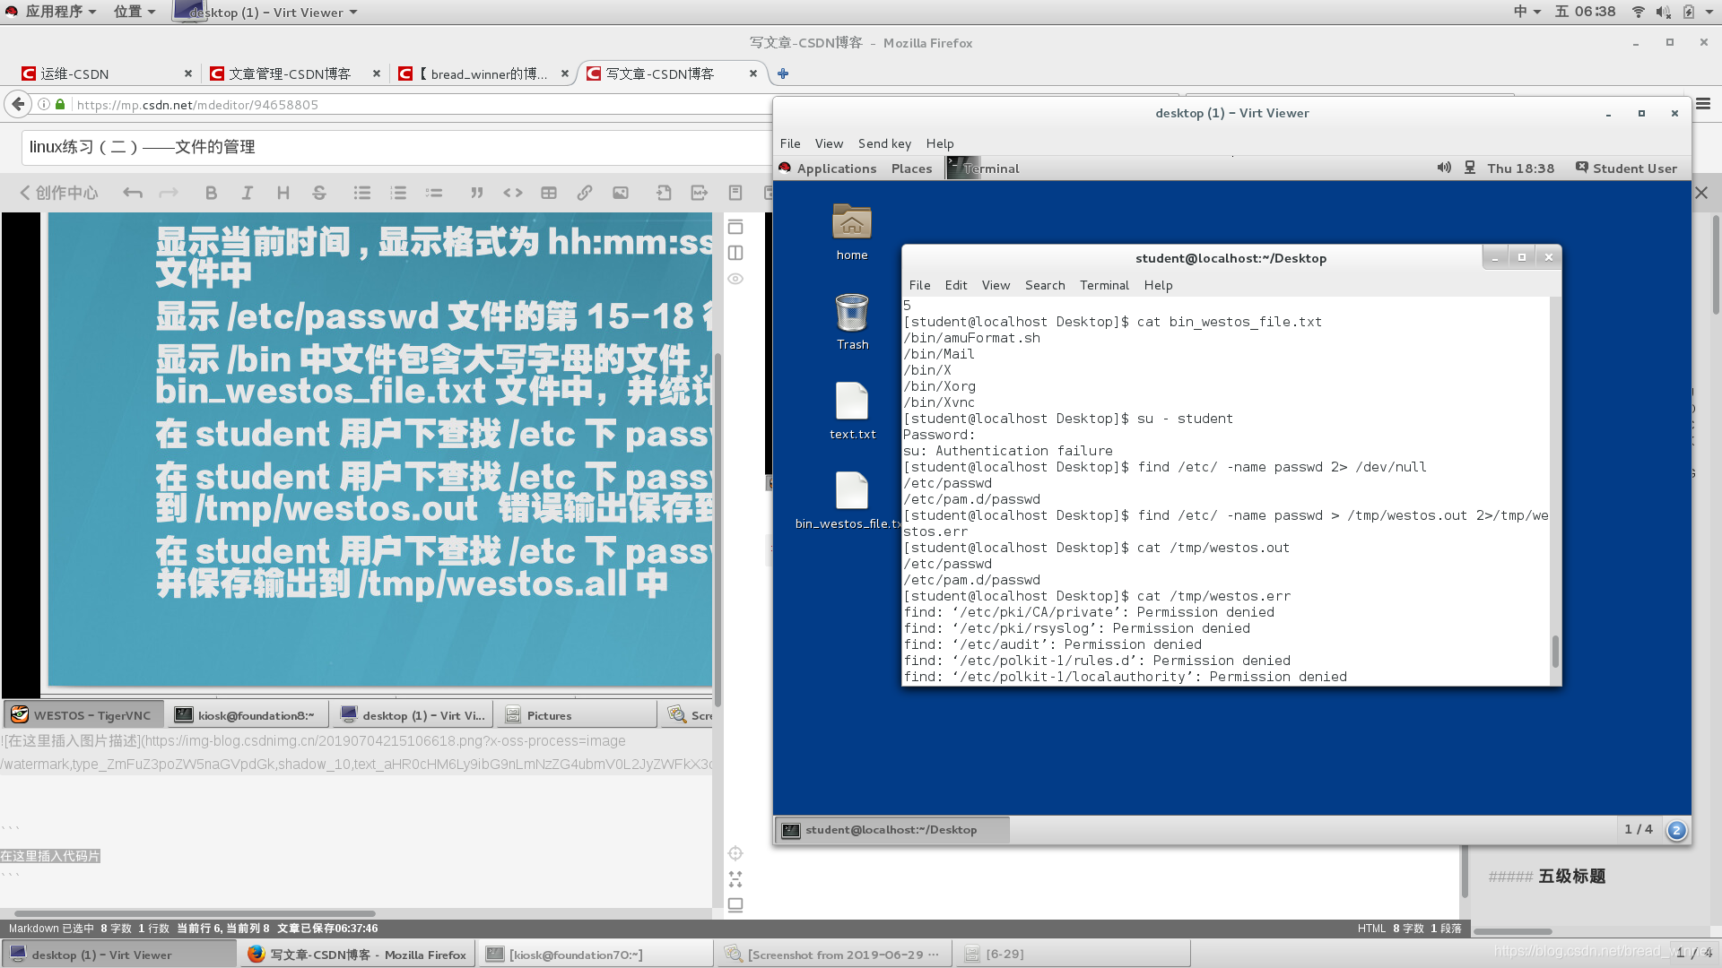Open new tab with plus button
The height and width of the screenshot is (968, 1722).
coord(783,73)
